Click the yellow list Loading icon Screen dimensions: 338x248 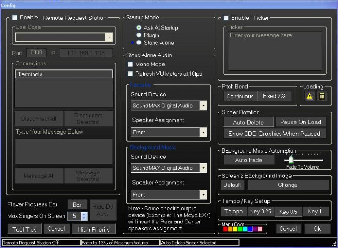[322, 96]
